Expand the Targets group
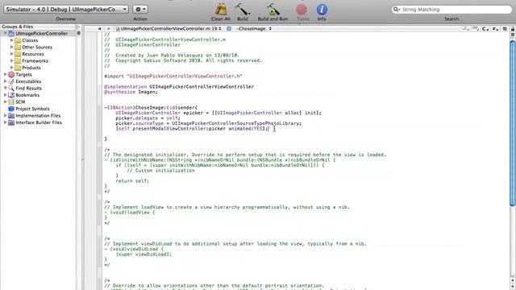 pos(6,75)
